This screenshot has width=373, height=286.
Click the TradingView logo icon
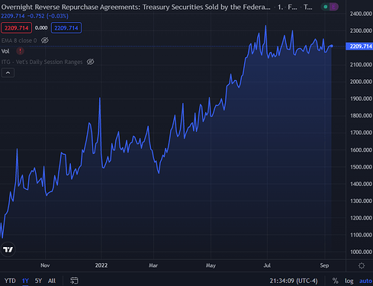click(x=8, y=249)
